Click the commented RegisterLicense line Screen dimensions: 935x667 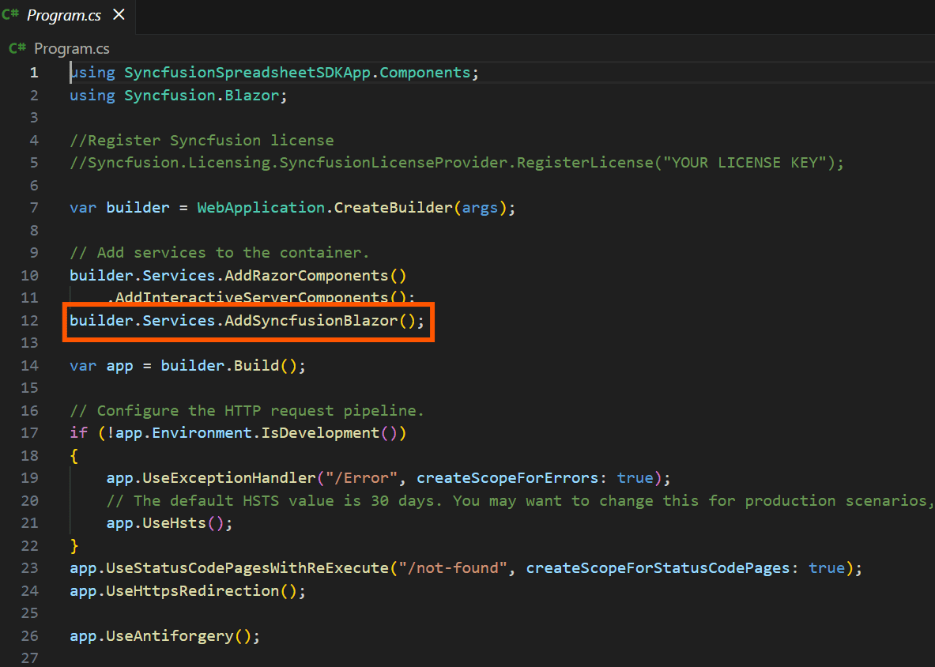point(454,162)
